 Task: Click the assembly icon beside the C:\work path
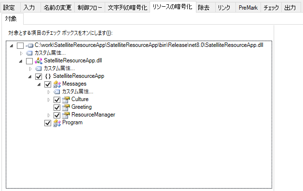pos(29,46)
